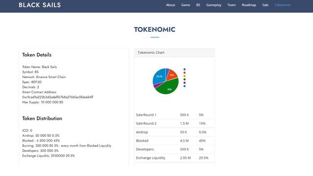Image resolution: width=313 pixels, height=176 pixels.
Task: Click the orange 15% pie slice
Action: 172,75
